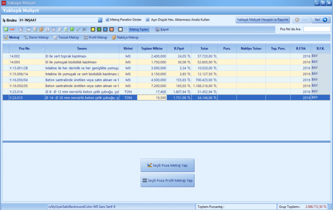This screenshot has height=210, width=333.
Task: Click the gray checkmark confirm icon
Action: (78, 29)
